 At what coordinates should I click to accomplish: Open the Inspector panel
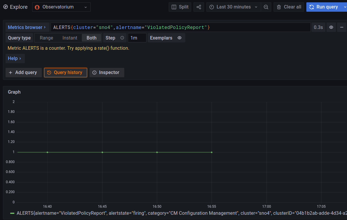point(106,73)
